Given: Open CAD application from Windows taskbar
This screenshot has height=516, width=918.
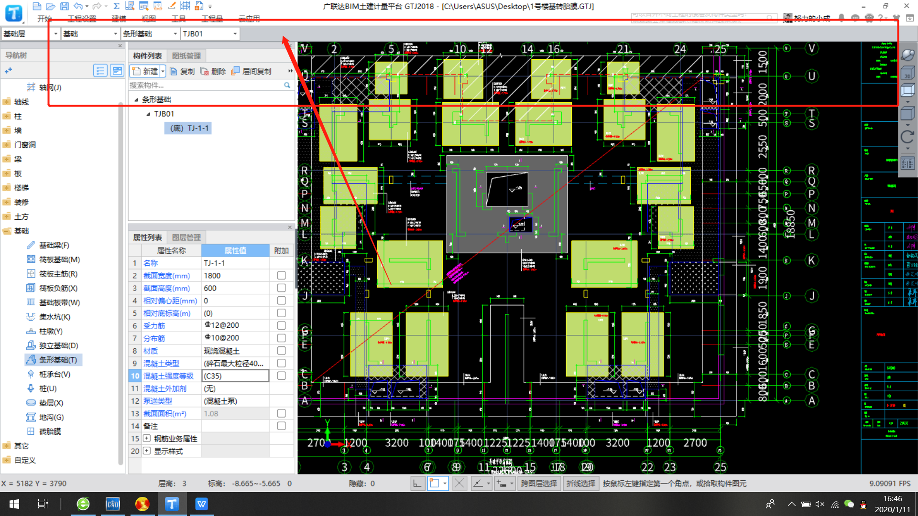Looking at the screenshot, I should 113,504.
